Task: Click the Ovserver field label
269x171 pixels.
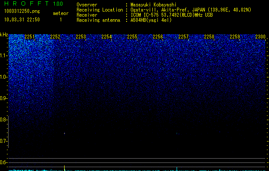Action: click(x=87, y=5)
